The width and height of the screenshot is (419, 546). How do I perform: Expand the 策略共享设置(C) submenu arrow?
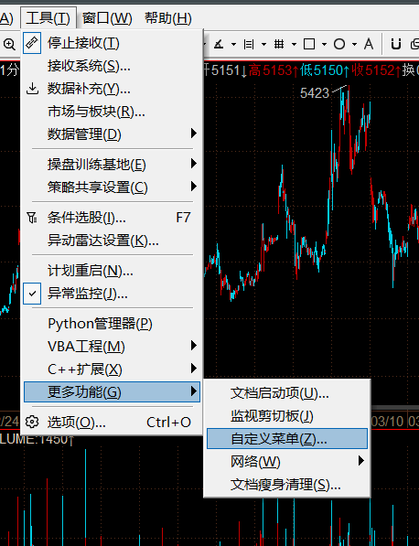[194, 187]
